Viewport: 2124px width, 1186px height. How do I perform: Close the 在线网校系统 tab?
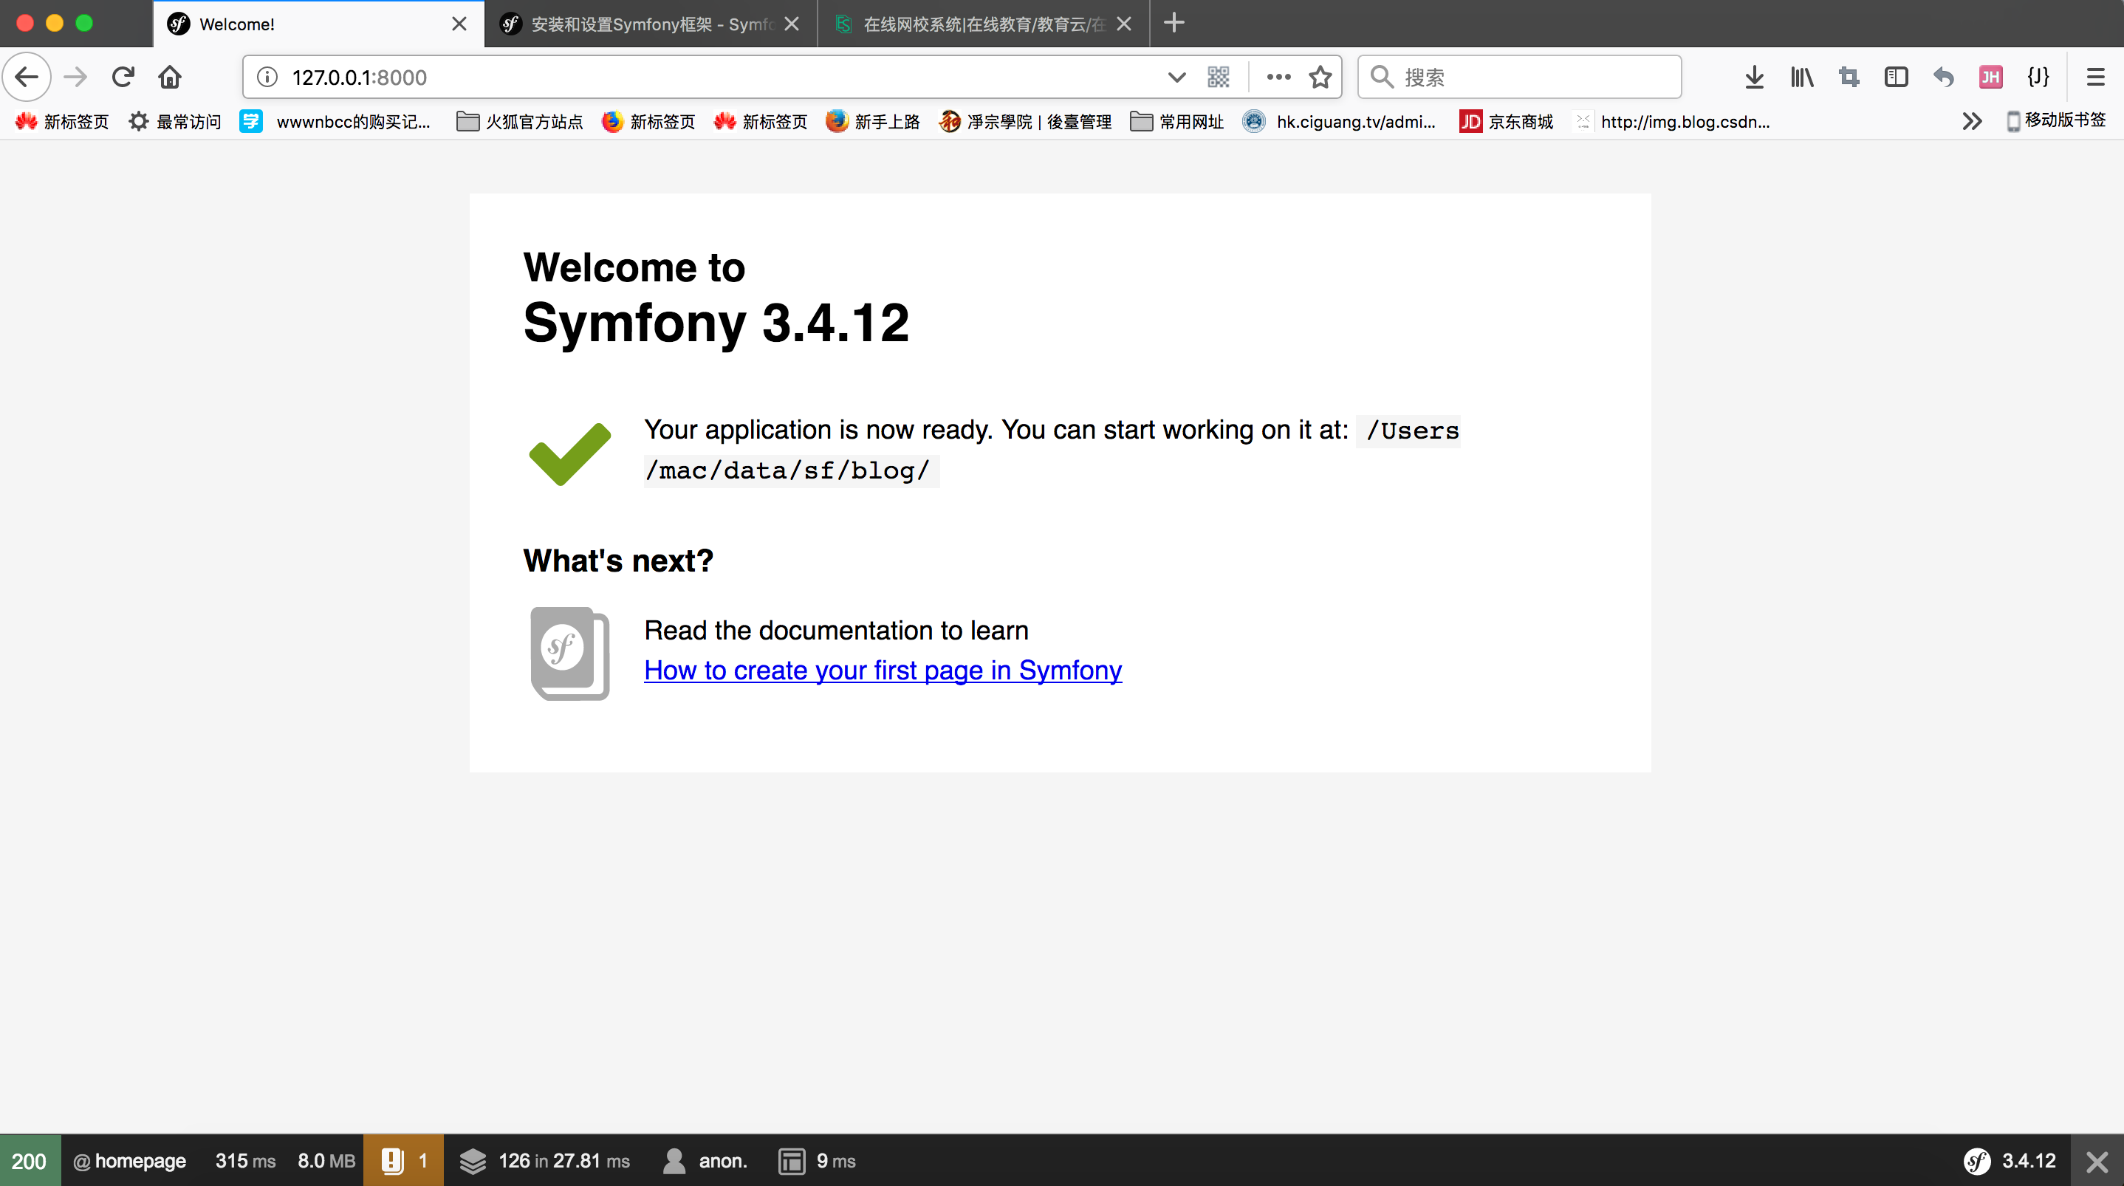click(x=1124, y=24)
